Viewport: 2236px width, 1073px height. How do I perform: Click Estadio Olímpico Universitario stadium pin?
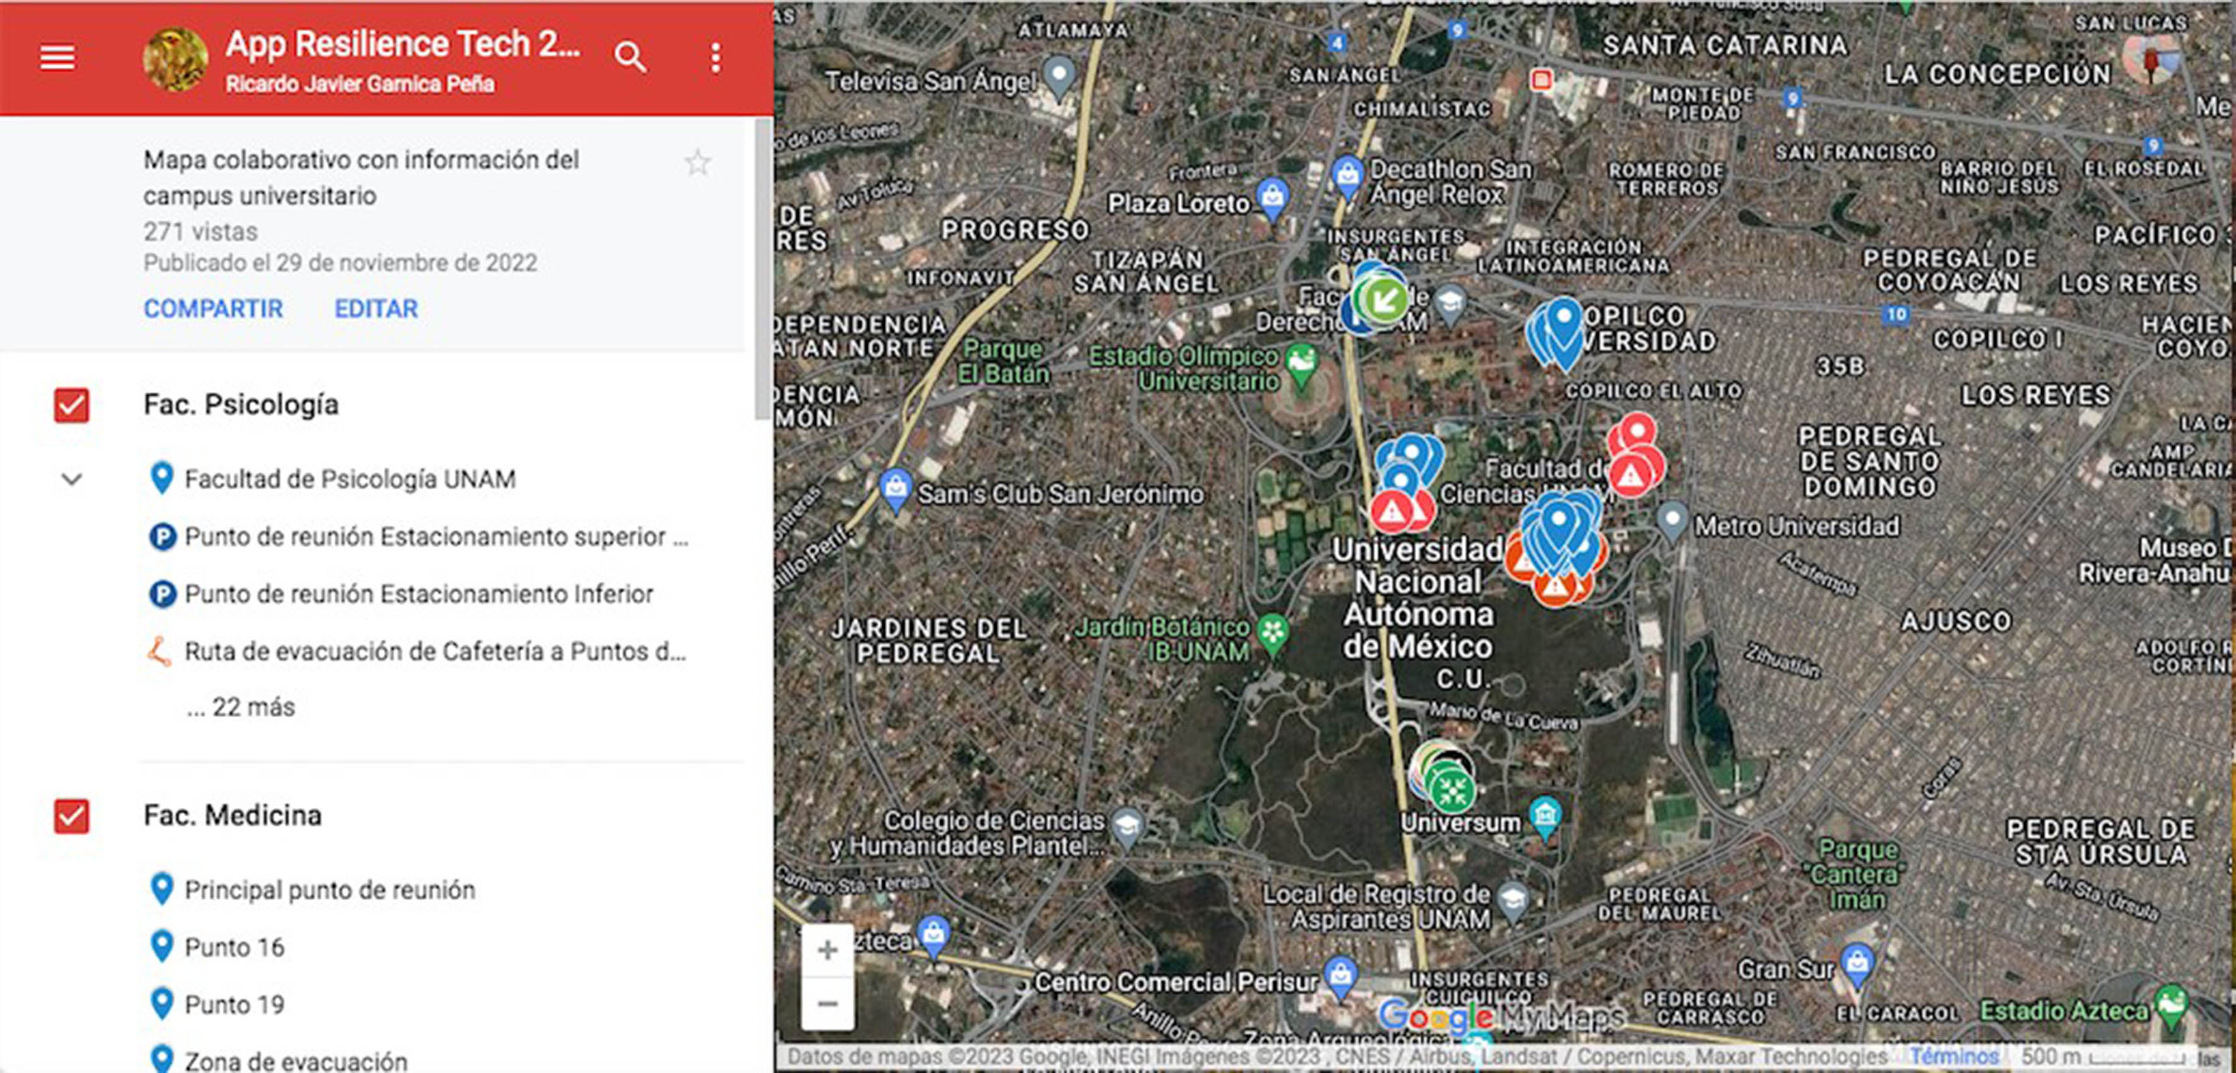point(1301,363)
